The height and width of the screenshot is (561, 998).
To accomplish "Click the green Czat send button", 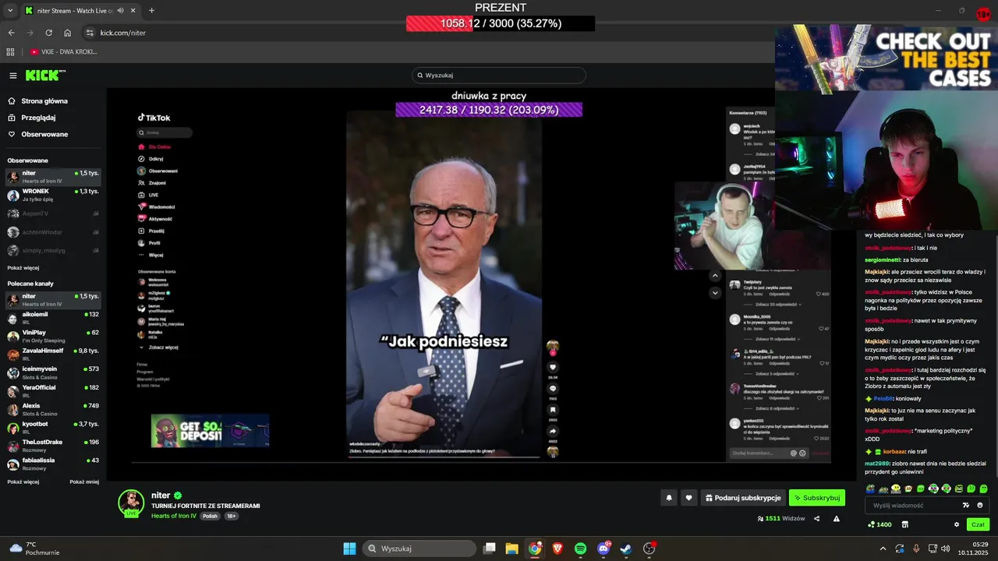I will click(x=978, y=524).
